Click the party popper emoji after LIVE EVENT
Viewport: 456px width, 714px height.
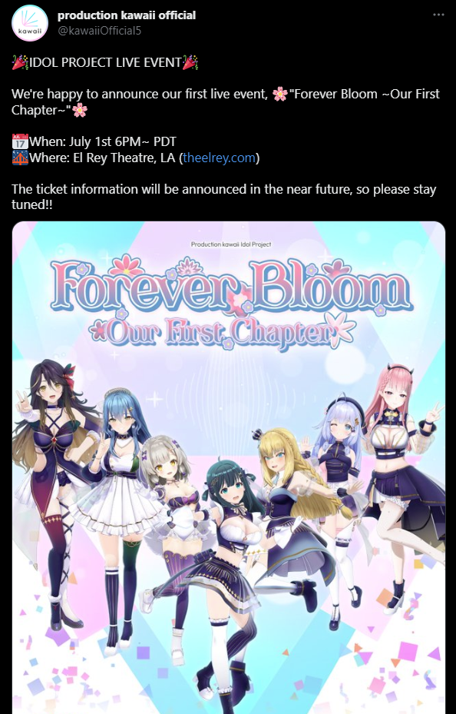(x=190, y=62)
